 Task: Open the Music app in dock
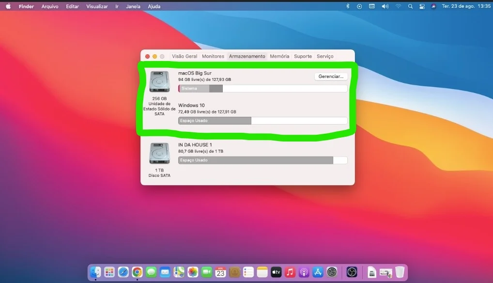point(290,272)
